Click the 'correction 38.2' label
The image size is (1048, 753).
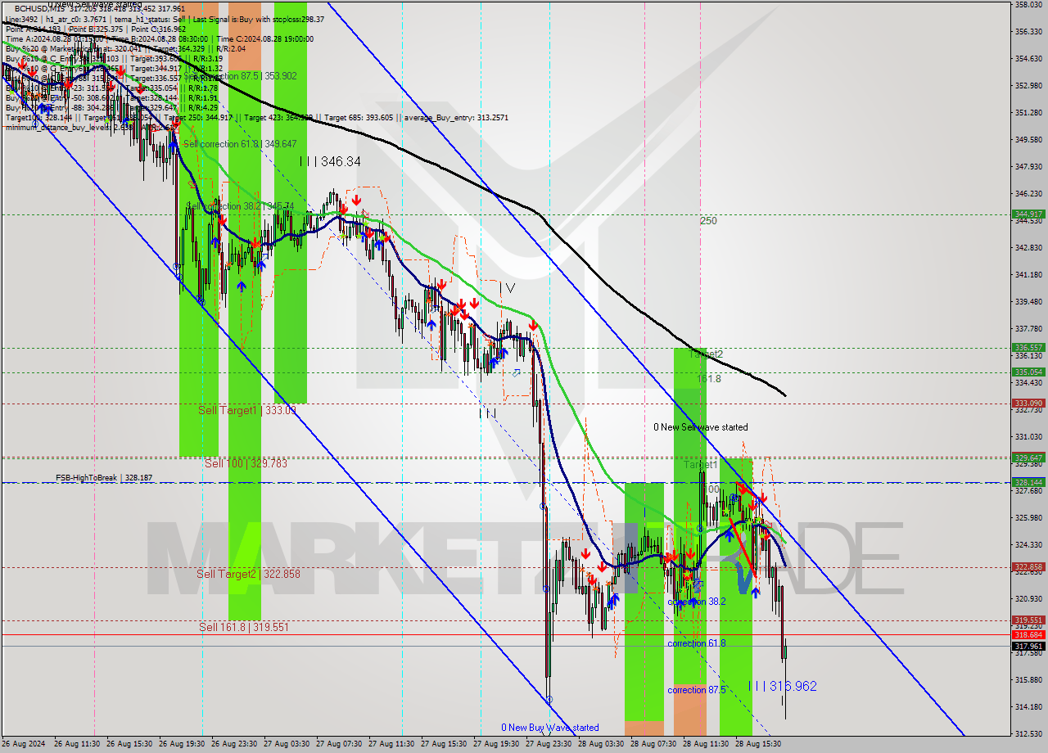696,602
